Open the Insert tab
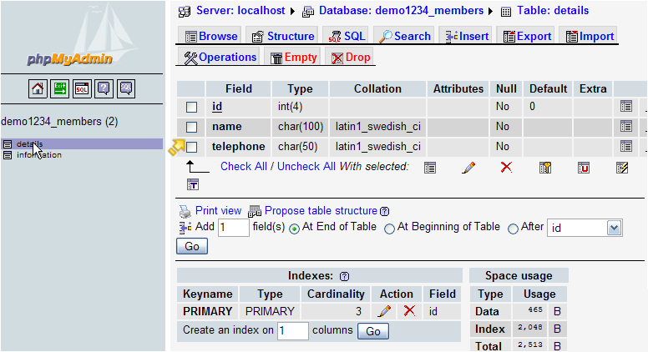 (x=466, y=37)
